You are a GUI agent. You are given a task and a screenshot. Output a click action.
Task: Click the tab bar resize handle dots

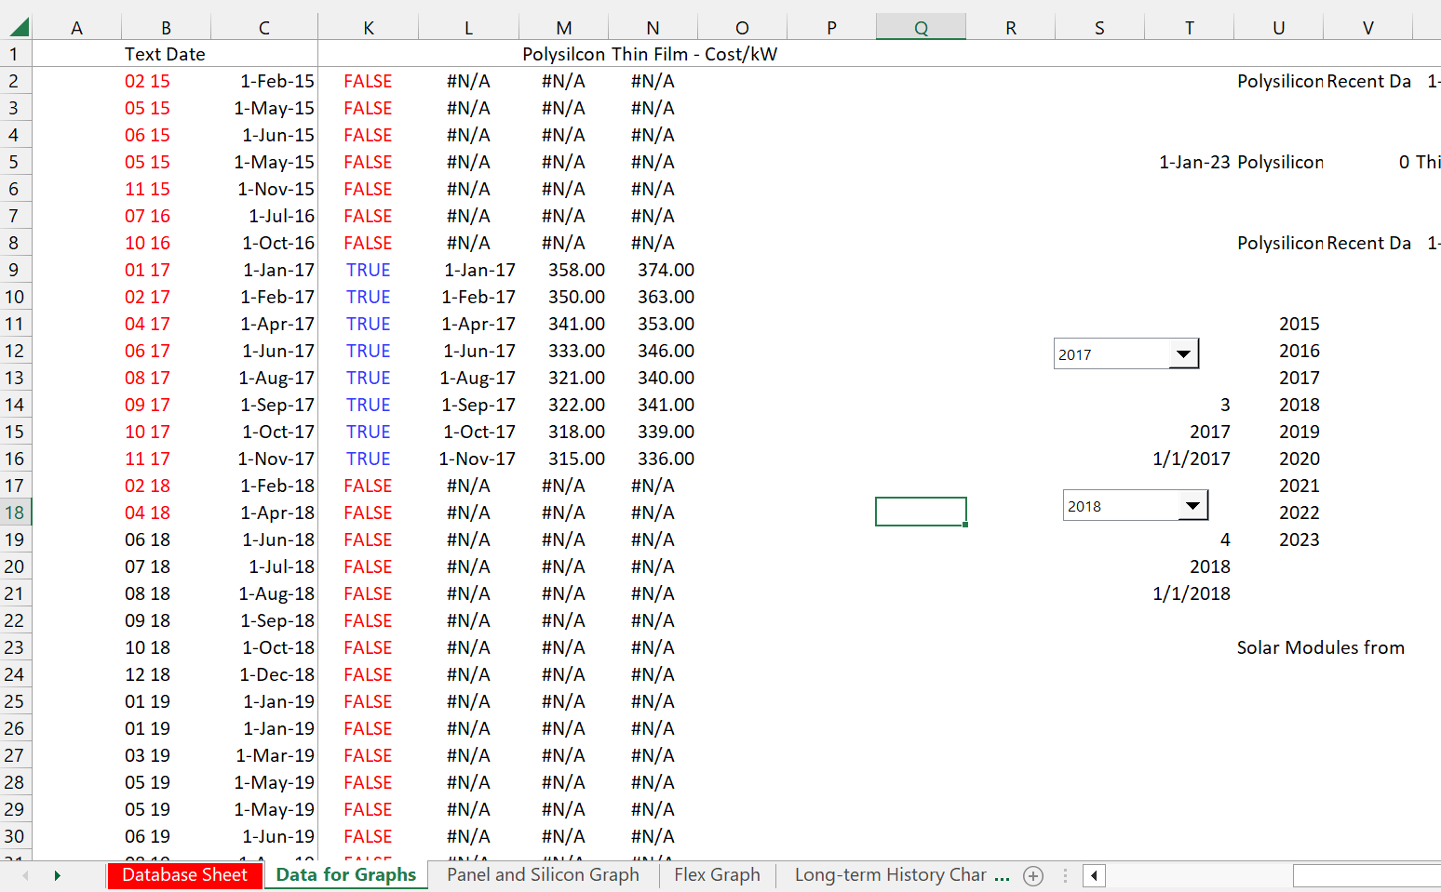coord(1065,875)
